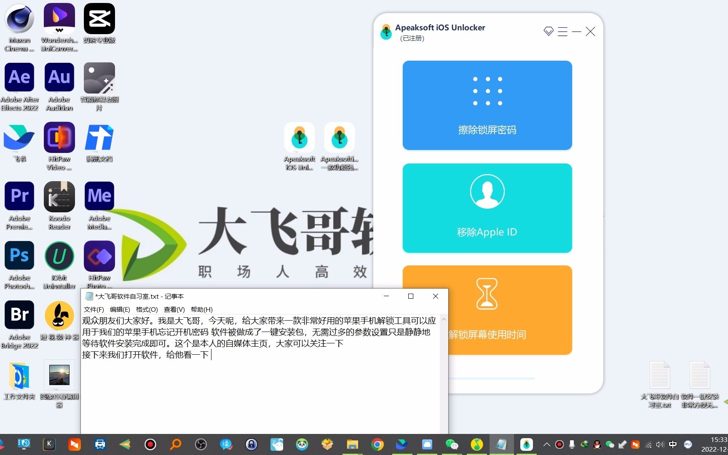
Task: Open the 帮助(H) menu in Notepad
Action: [x=203, y=309]
